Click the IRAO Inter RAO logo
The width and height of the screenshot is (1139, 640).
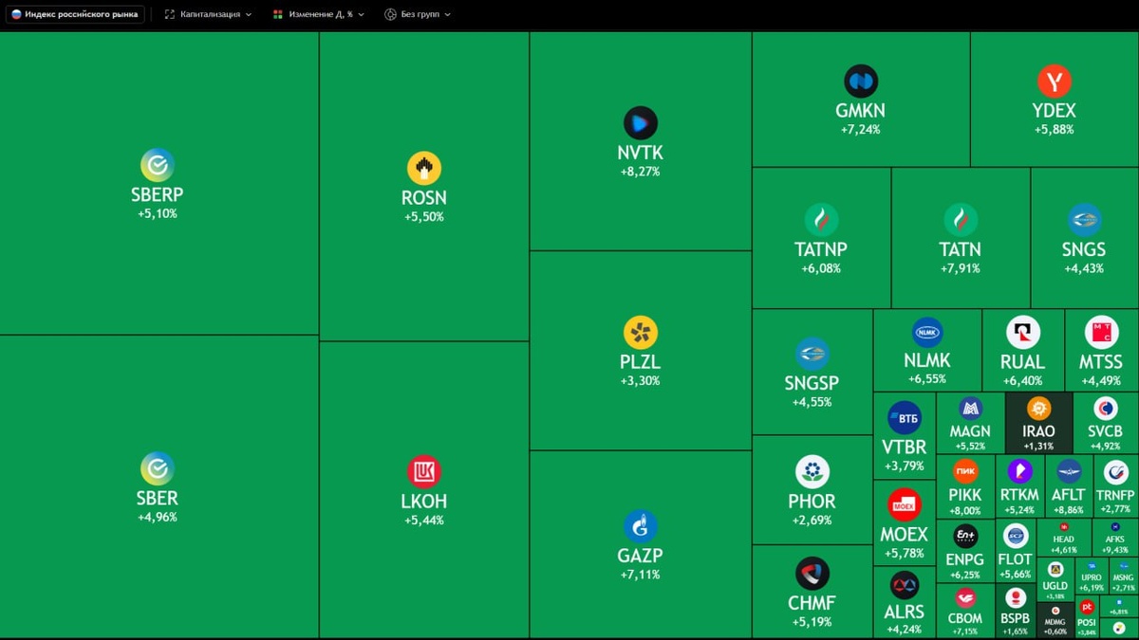point(1039,409)
